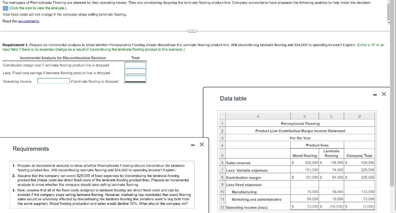396x213 pixels.
Task: Click company total sales 430,000
Action: (x=368, y=163)
